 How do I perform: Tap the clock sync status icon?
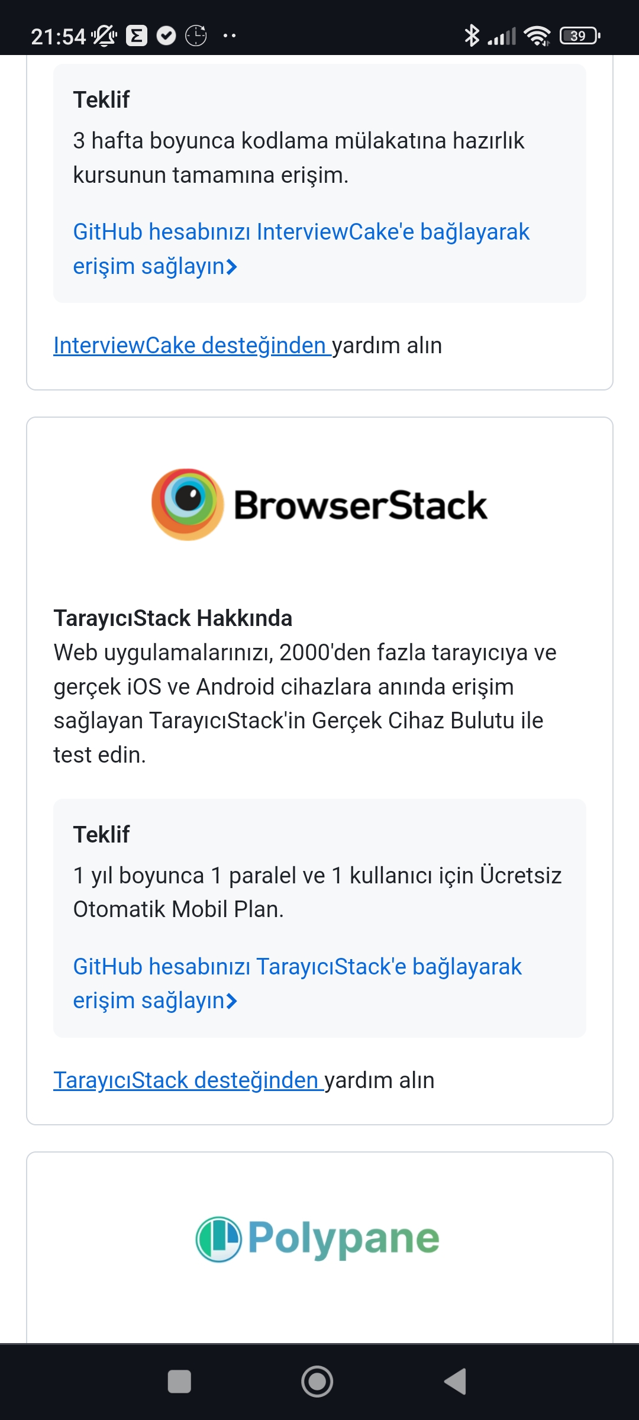[x=196, y=36]
